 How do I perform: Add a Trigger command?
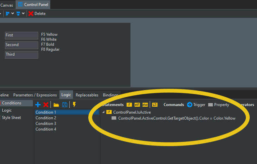point(196,105)
